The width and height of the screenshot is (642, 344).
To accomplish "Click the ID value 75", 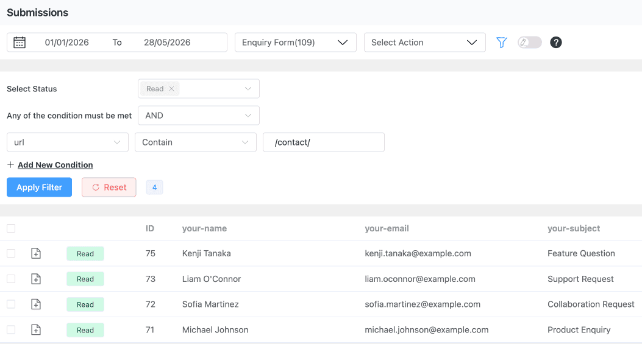I will tap(150, 254).
